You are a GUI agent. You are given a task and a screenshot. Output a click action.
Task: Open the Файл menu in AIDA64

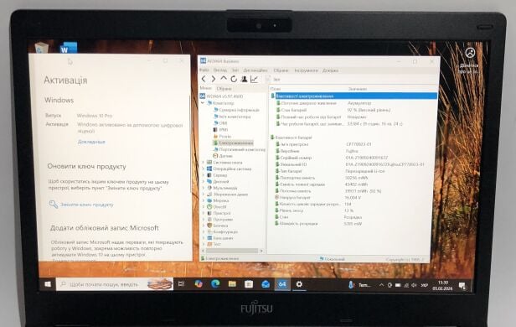[204, 70]
